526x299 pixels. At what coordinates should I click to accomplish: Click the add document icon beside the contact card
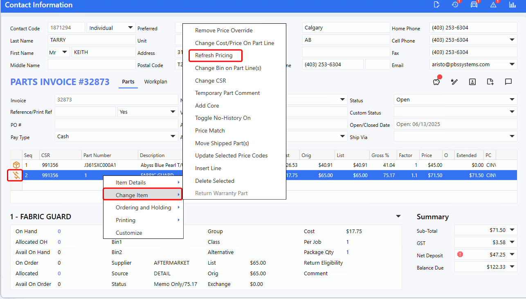(490, 82)
